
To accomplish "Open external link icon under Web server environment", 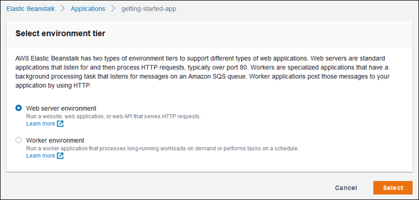I will 60,124.
